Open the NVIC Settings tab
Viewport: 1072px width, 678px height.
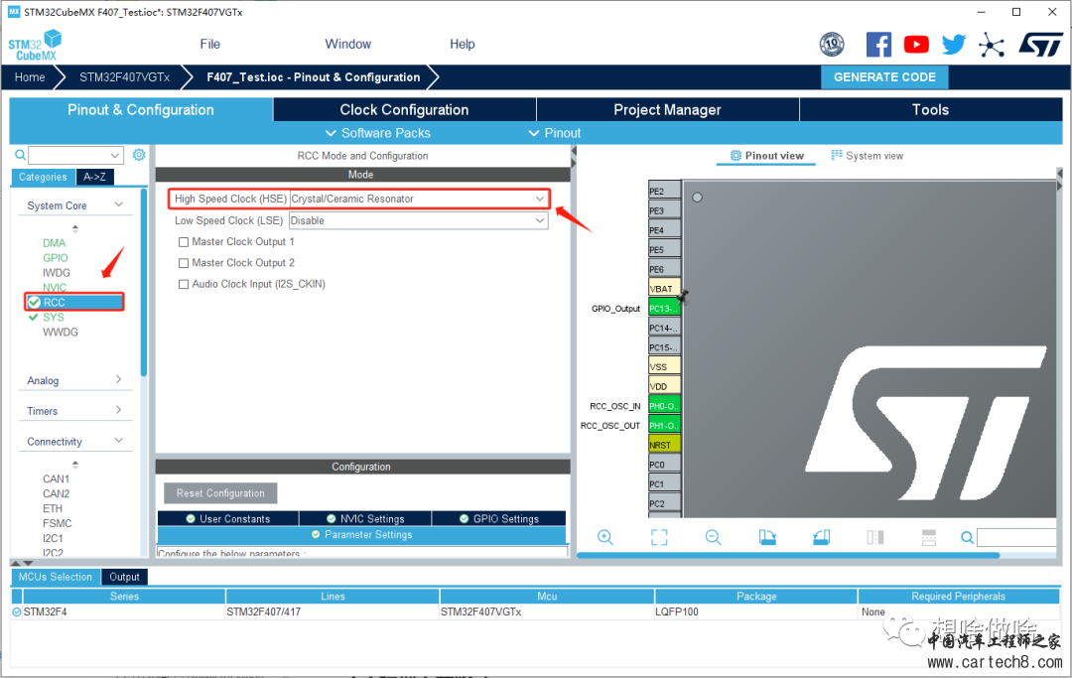coord(365,519)
